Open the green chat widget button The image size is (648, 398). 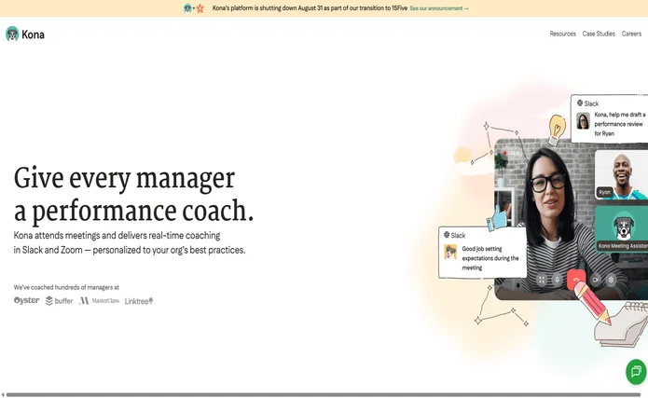pos(636,371)
